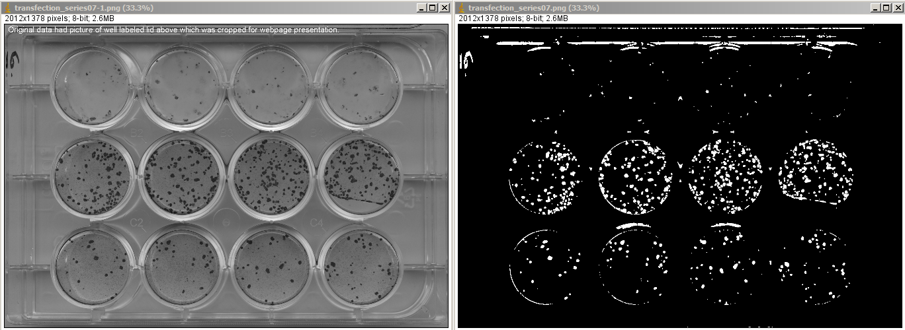Click ImageJ icon in transfection_series07.png title bar
This screenshot has width=905, height=330.
[x=461, y=7]
